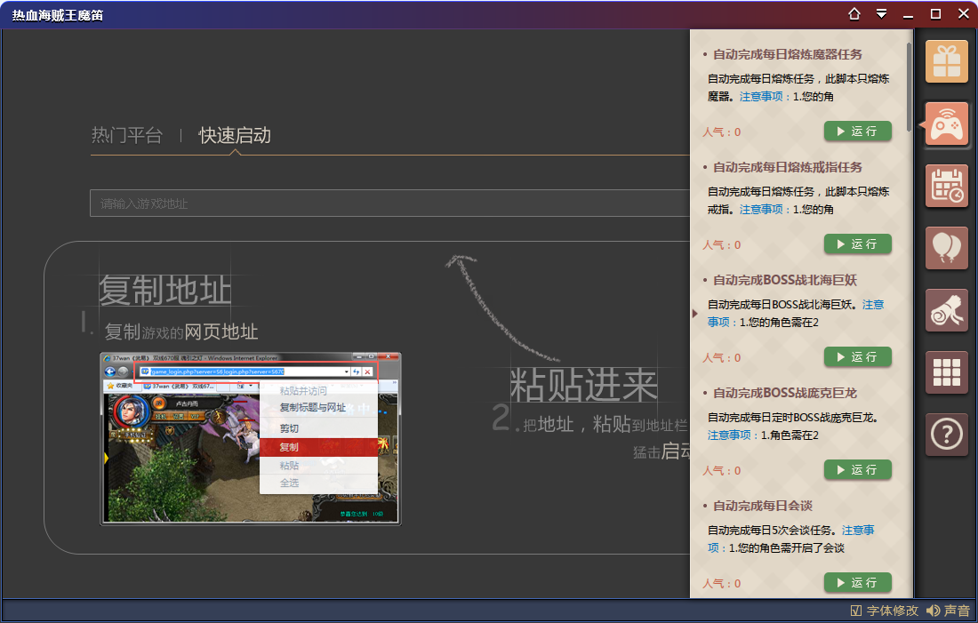The height and width of the screenshot is (623, 978).
Task: Run the 自动完成每日熔炼魔器任务 script
Action: point(857,131)
